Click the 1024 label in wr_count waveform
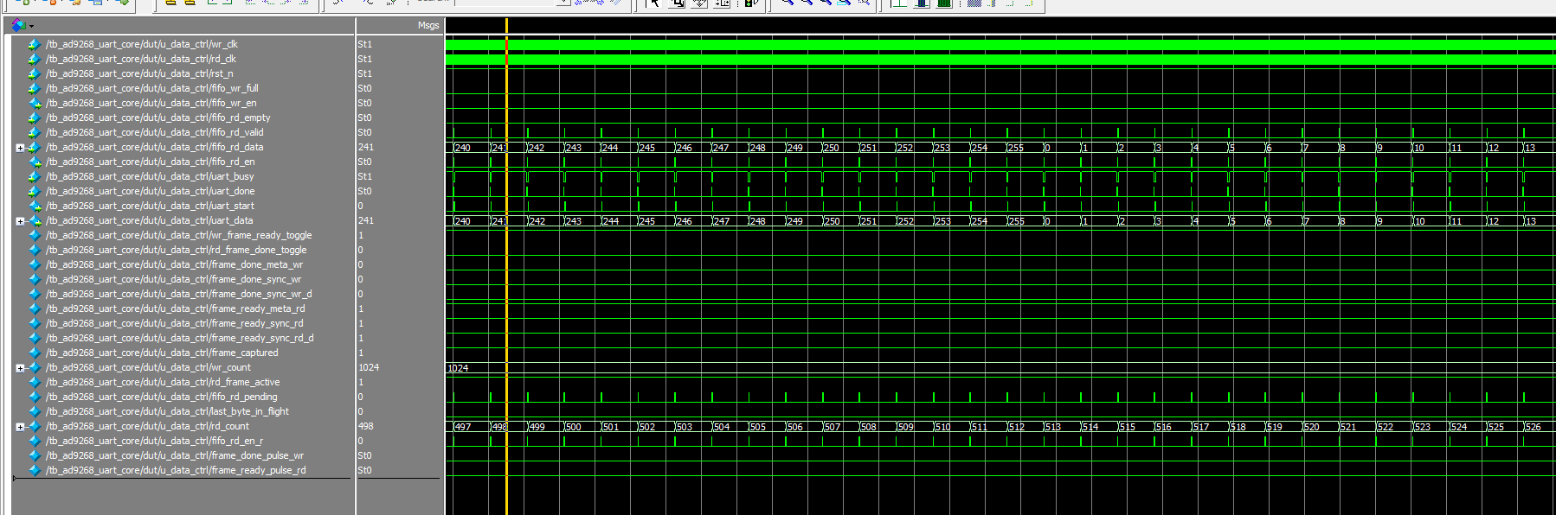The image size is (1556, 515). tap(458, 368)
